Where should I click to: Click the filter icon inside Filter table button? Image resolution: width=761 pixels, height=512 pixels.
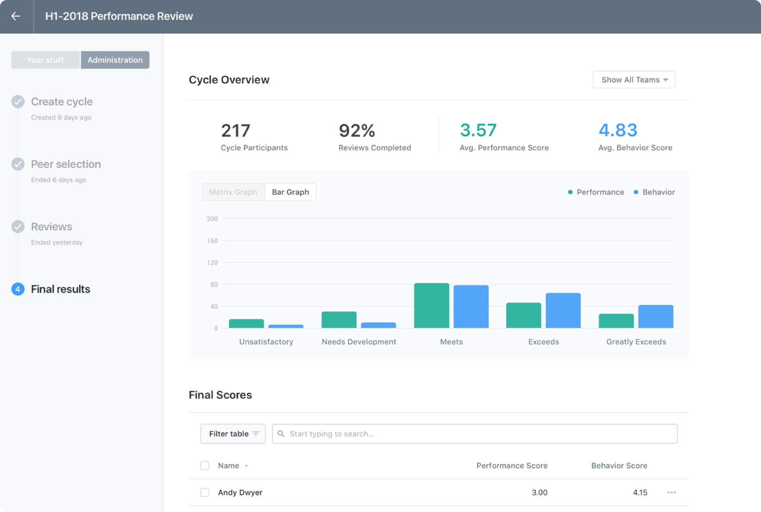pos(255,433)
